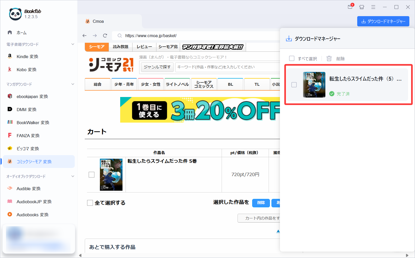Click the search magnifier icon in address bar
The height and width of the screenshot is (258, 415).
coord(120,36)
